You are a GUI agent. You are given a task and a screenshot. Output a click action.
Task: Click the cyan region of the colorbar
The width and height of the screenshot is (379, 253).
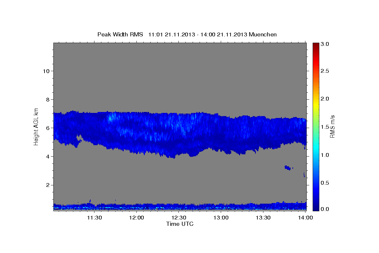(316, 148)
